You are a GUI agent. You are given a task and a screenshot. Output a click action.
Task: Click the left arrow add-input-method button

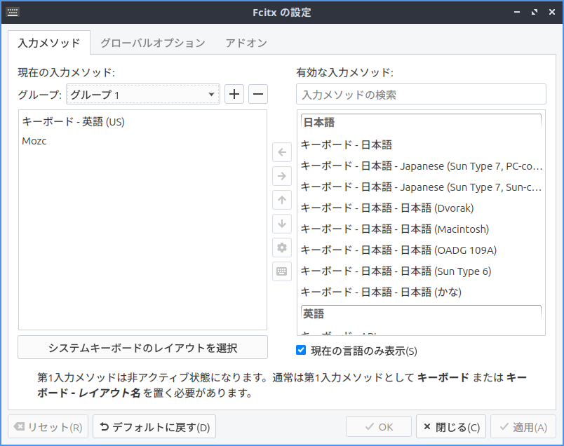(x=282, y=152)
